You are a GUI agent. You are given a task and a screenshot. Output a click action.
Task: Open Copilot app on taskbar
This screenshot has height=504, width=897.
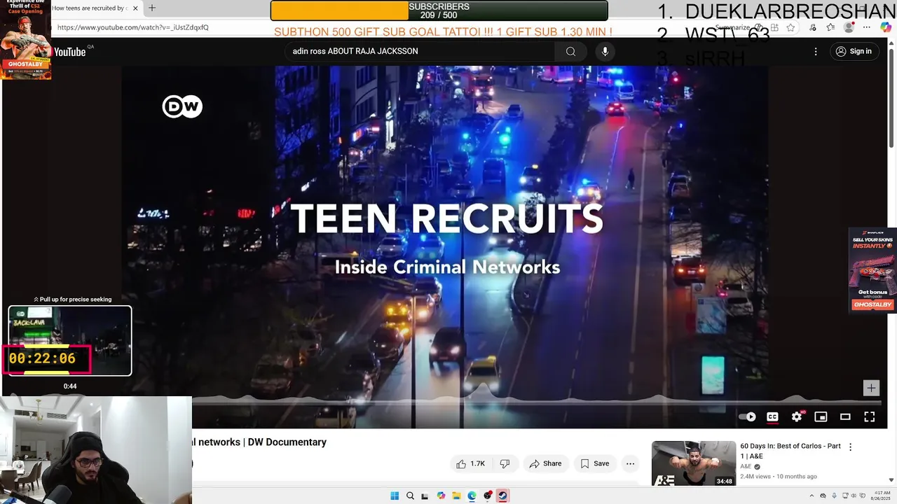441,496
